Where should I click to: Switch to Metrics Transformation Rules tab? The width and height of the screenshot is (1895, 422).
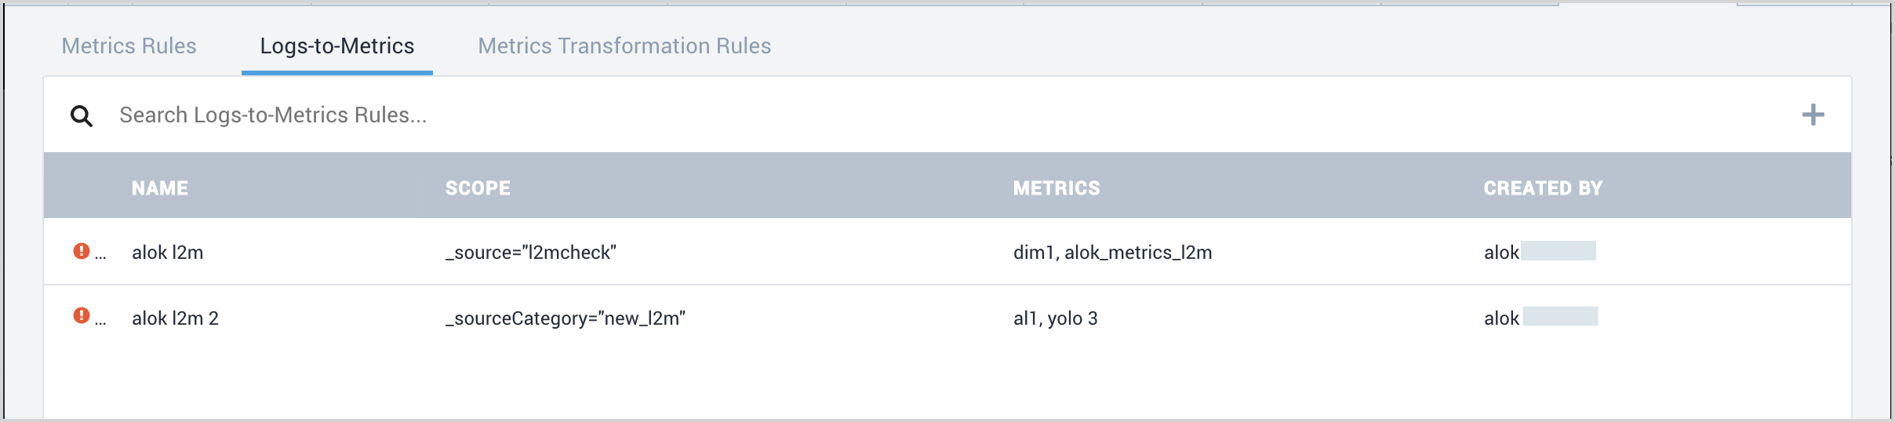[x=624, y=46]
